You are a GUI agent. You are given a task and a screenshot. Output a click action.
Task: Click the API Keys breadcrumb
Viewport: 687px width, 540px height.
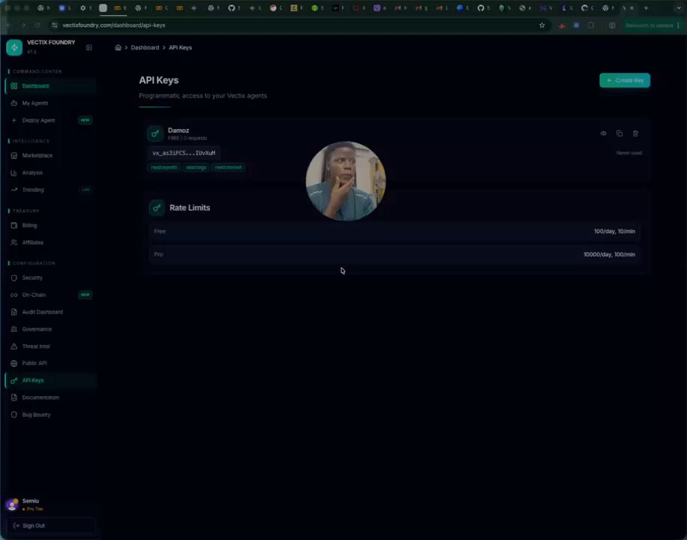point(180,47)
